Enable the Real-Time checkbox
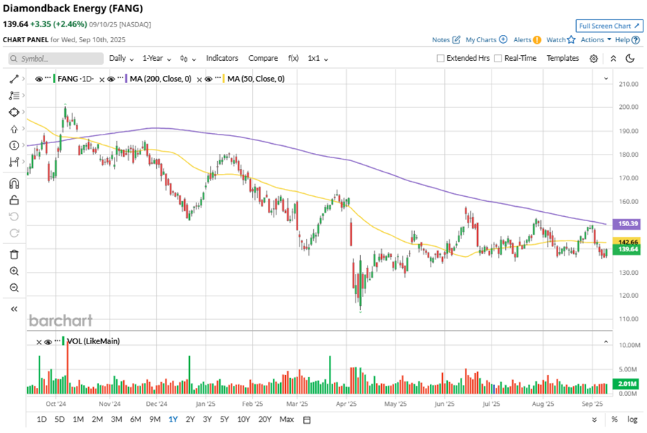647x433 pixels. click(x=498, y=59)
